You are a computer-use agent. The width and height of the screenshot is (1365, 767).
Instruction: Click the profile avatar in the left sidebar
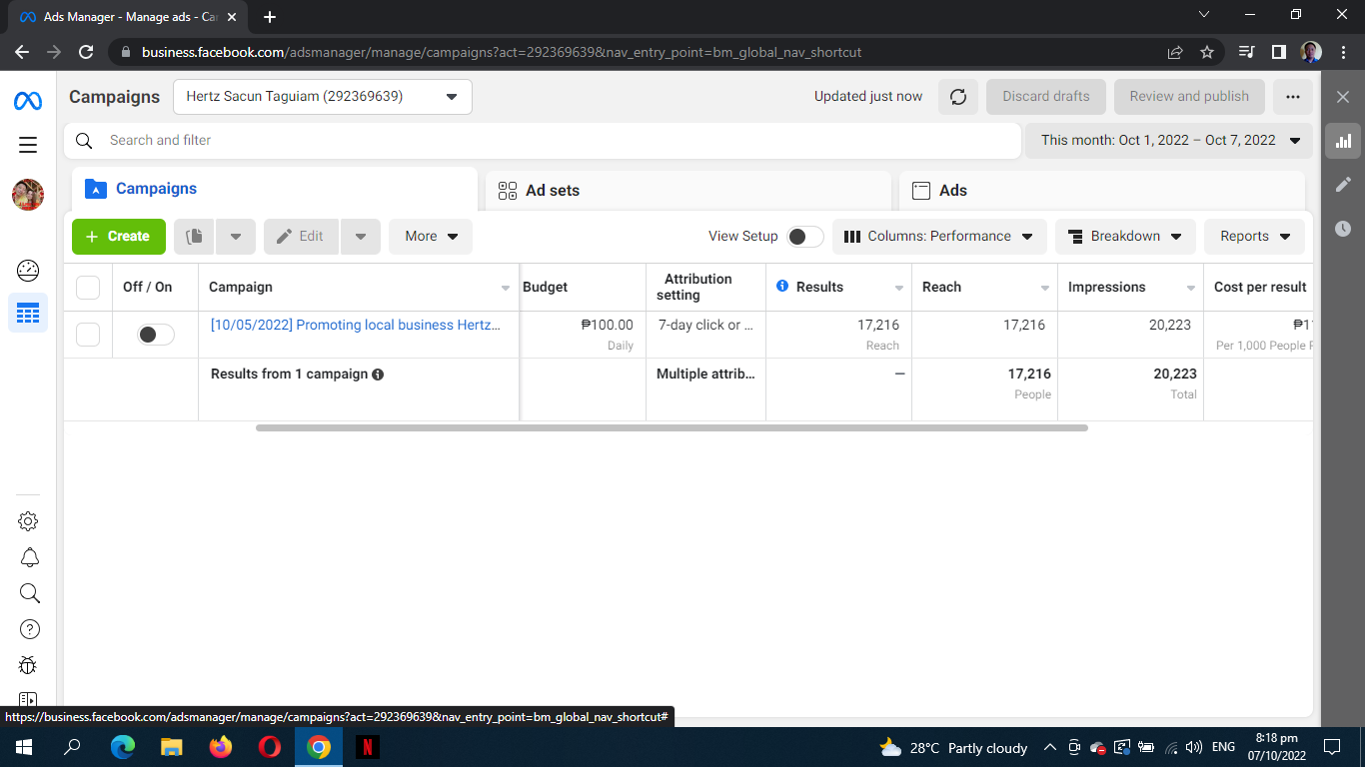28,195
